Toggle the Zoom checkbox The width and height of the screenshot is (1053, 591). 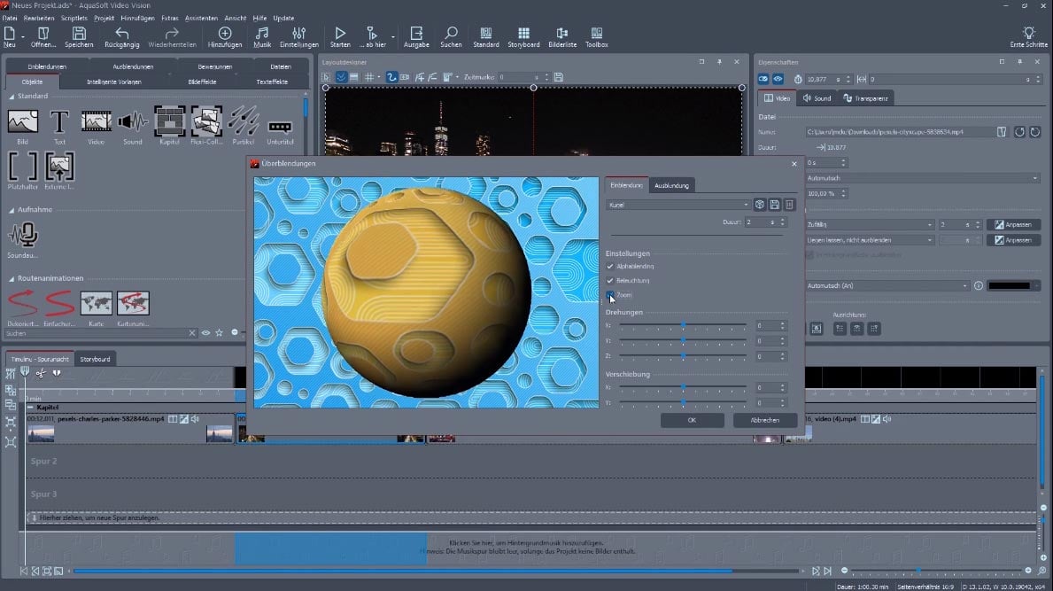coord(610,294)
